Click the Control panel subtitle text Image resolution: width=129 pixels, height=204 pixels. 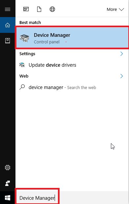tap(47, 42)
